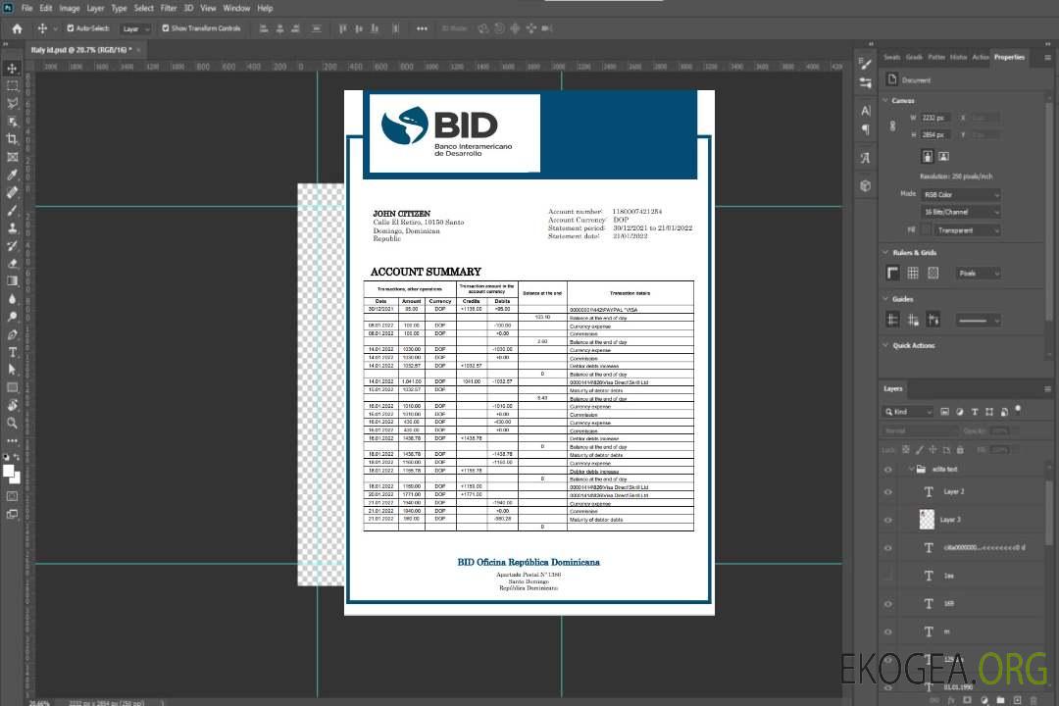Open the Auto-Select 'Layer' dropdown

135,28
